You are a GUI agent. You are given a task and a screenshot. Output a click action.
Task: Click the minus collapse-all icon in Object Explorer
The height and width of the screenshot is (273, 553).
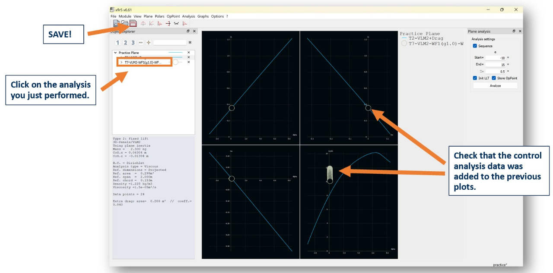[141, 42]
